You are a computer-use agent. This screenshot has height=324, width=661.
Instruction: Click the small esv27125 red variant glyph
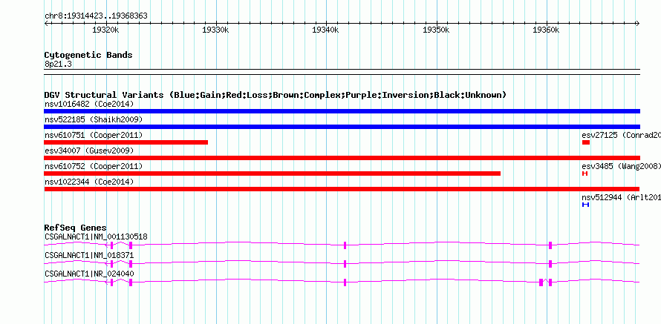pos(586,142)
